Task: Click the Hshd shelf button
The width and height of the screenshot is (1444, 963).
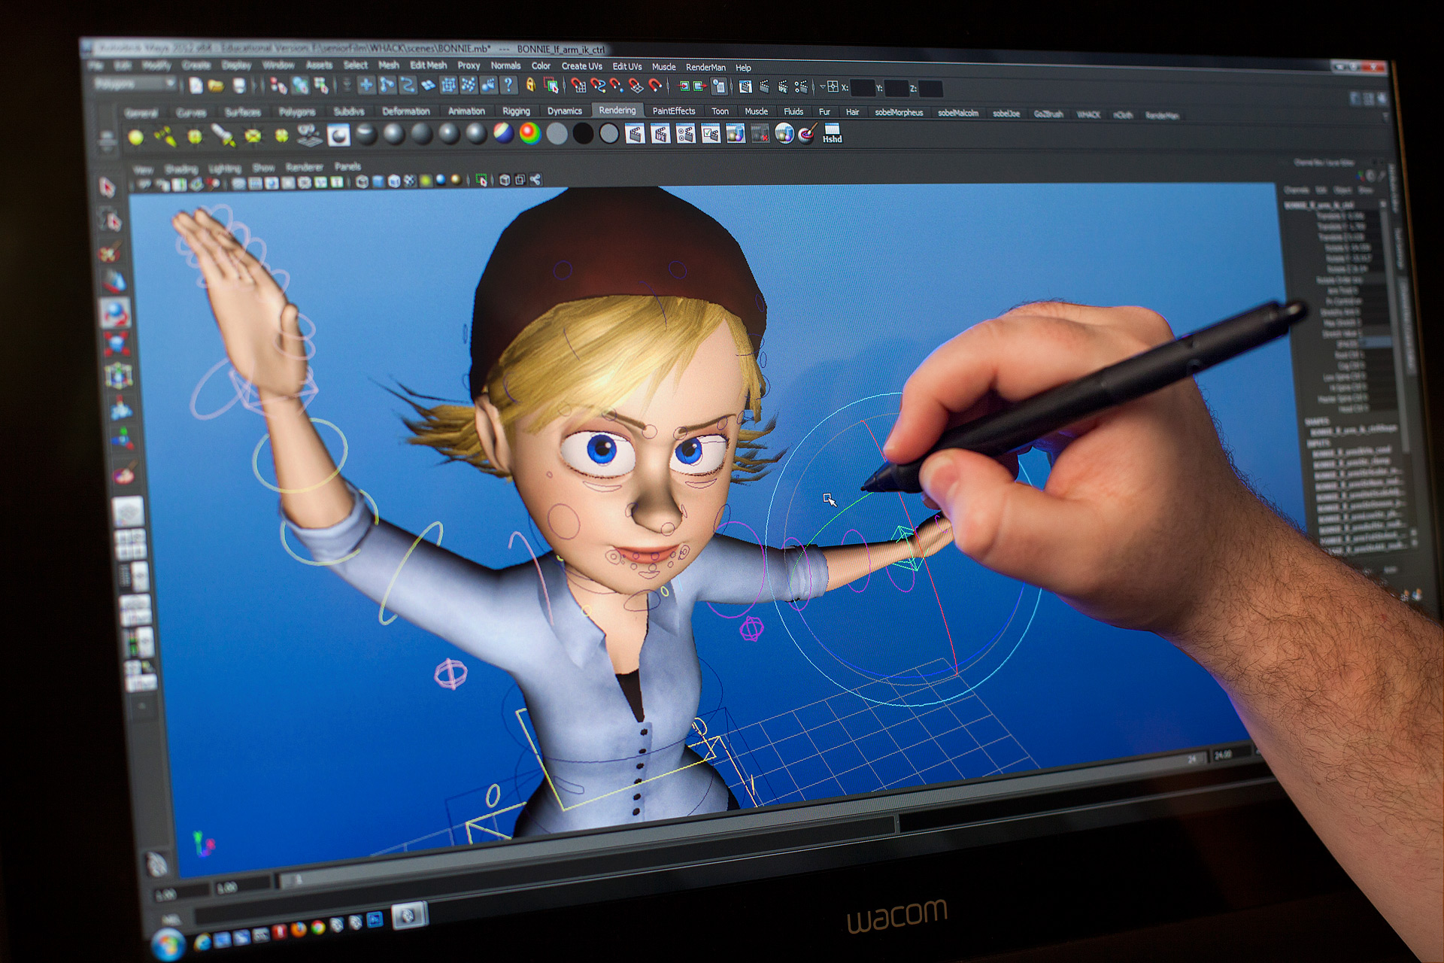Action: (x=832, y=134)
